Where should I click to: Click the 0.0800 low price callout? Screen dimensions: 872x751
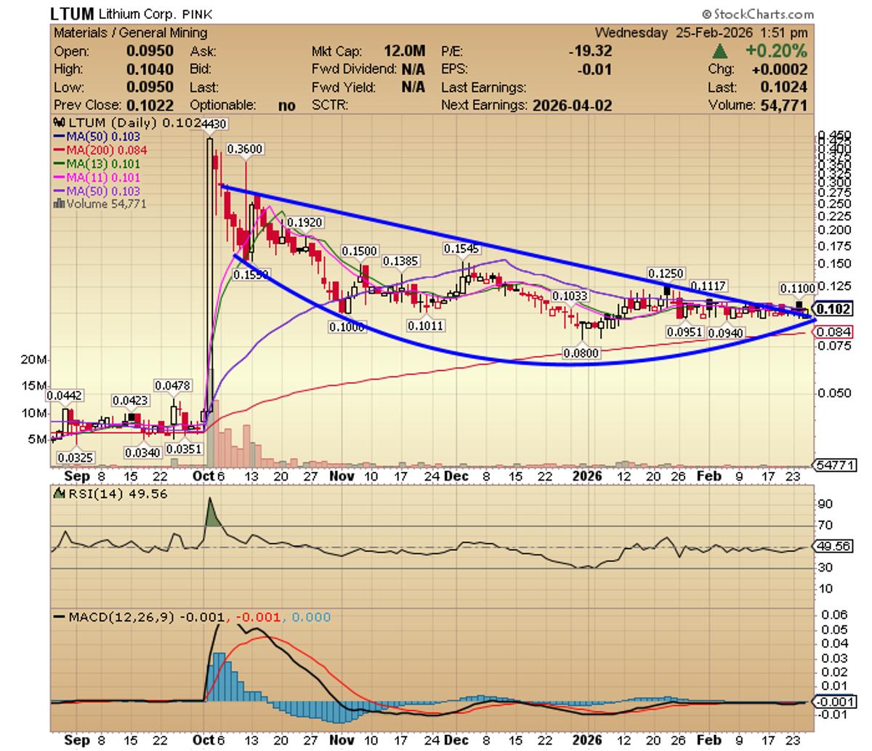(x=581, y=353)
